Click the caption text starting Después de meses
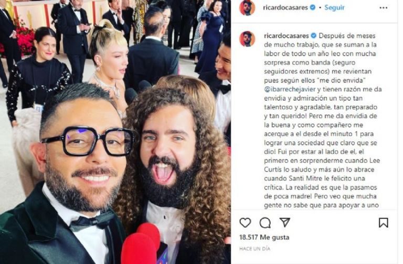 click(323, 120)
